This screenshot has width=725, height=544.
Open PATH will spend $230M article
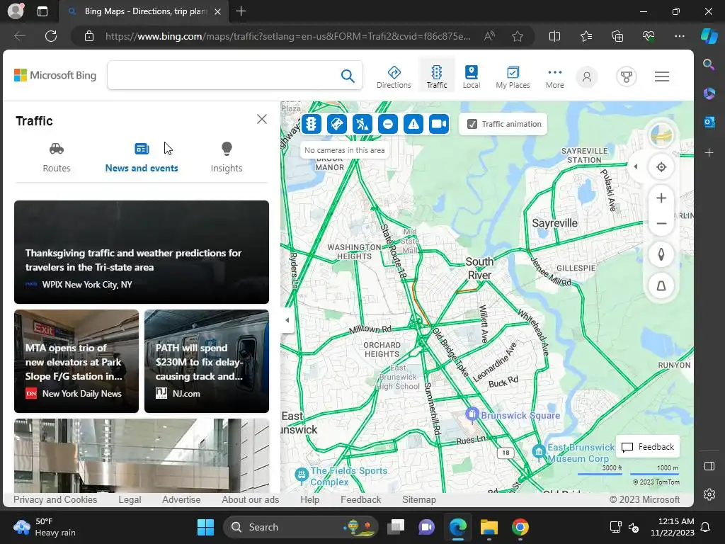pyautogui.click(x=207, y=361)
